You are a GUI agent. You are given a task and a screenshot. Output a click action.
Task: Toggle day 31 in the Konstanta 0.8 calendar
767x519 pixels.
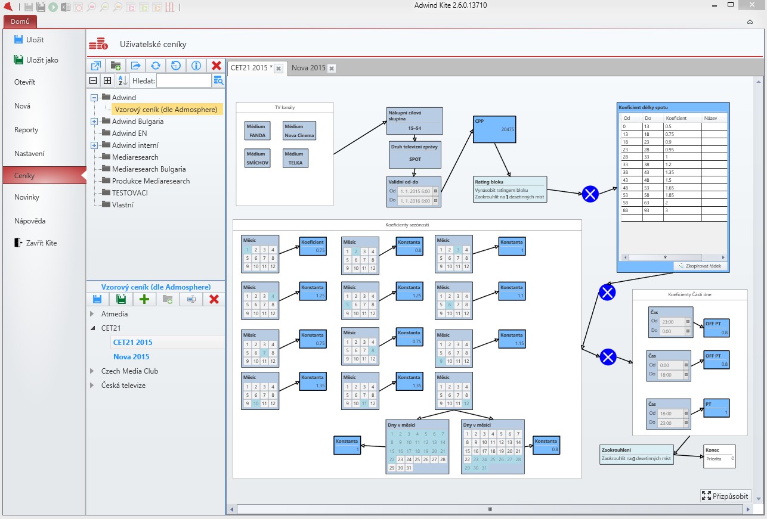pos(483,468)
